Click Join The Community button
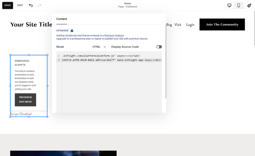 click(x=222, y=25)
